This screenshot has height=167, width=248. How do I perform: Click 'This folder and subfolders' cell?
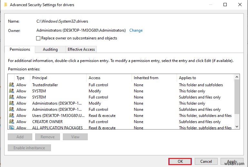[x=201, y=85]
